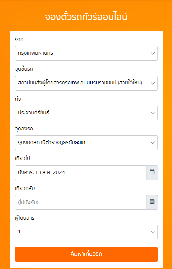Click the ผู้โดยสาร field label
Screen dimensions: 172x269
click(25, 218)
